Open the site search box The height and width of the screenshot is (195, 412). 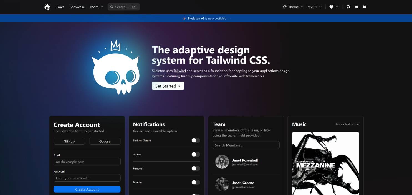(x=124, y=7)
